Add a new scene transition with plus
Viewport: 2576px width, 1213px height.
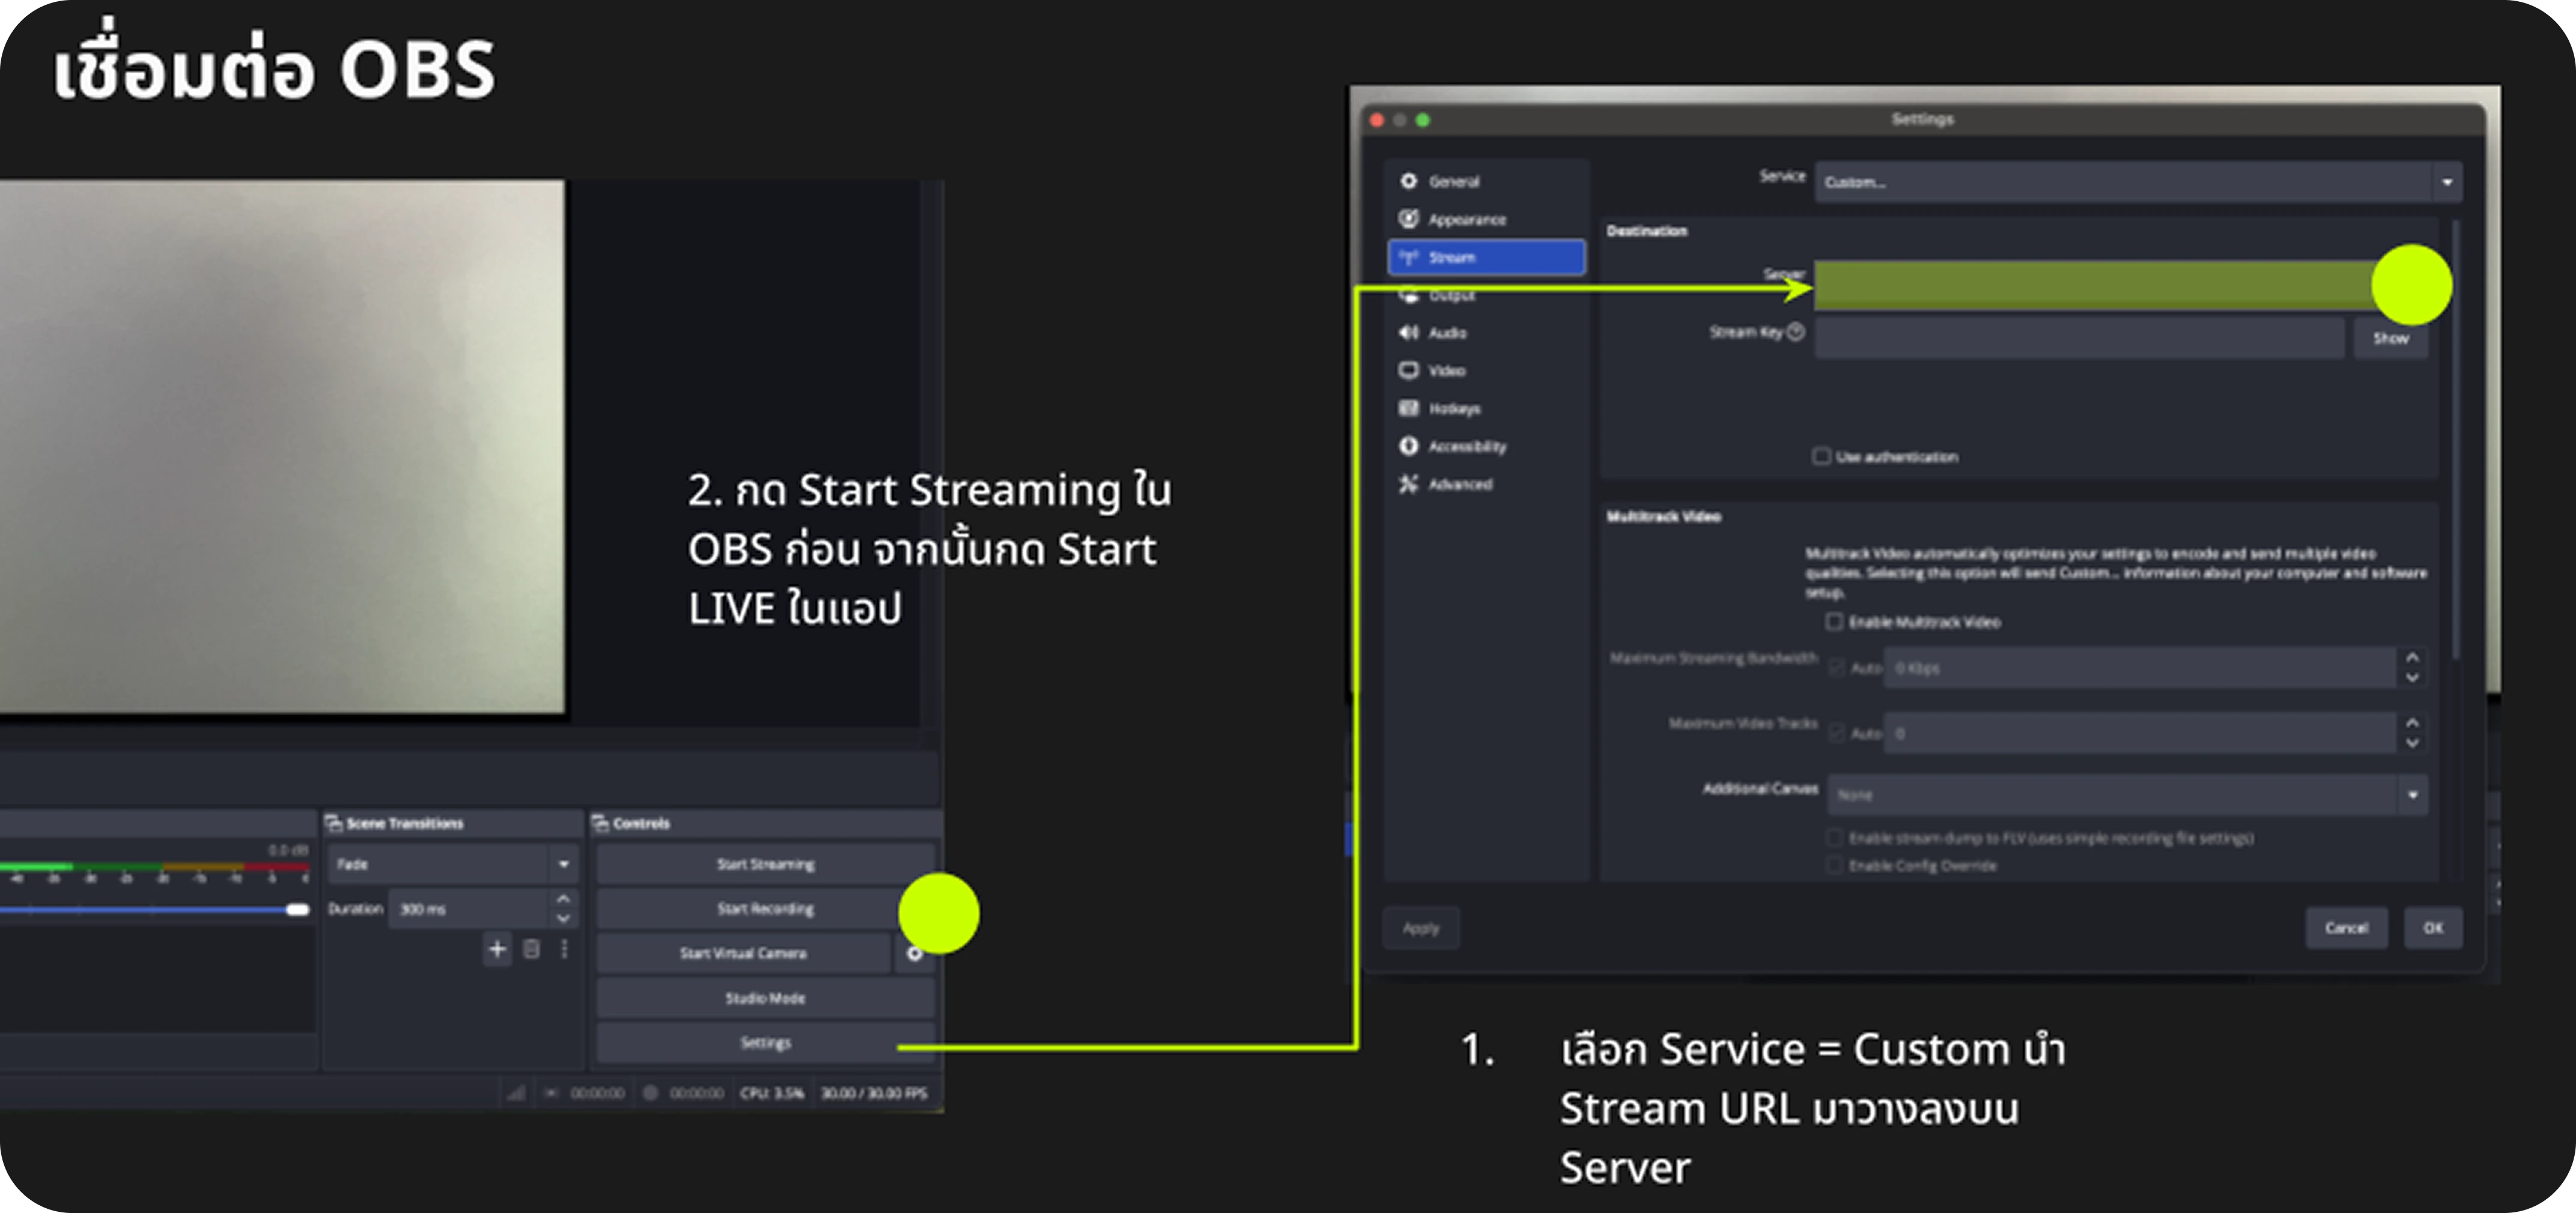[497, 949]
